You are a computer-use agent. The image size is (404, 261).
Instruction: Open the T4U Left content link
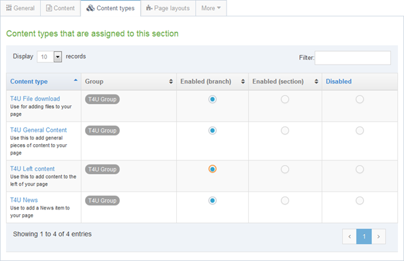click(x=33, y=169)
